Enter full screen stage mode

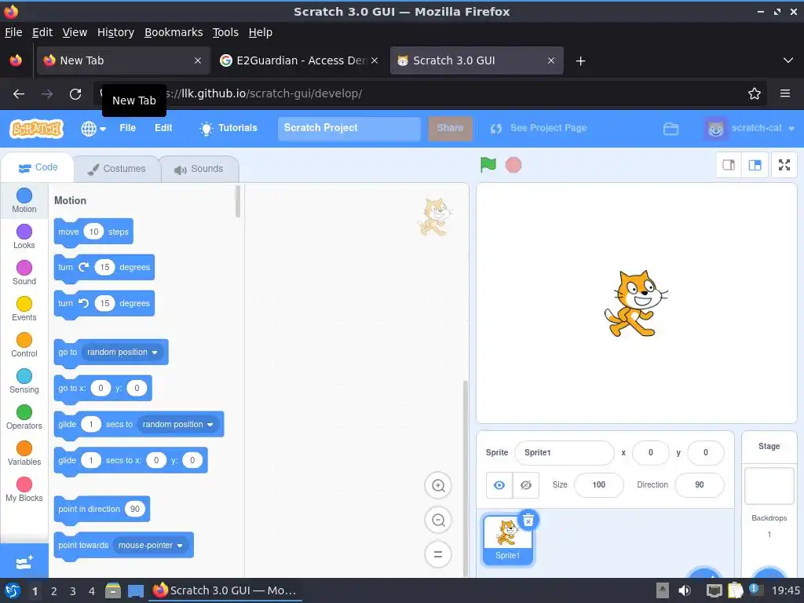784,165
